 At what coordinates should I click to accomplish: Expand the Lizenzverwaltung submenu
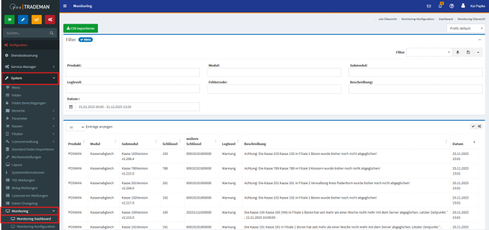point(30,141)
